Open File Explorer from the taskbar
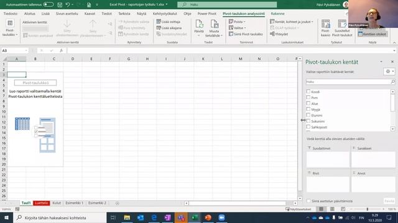Viewport: 398px width, 223px height. tap(127, 217)
